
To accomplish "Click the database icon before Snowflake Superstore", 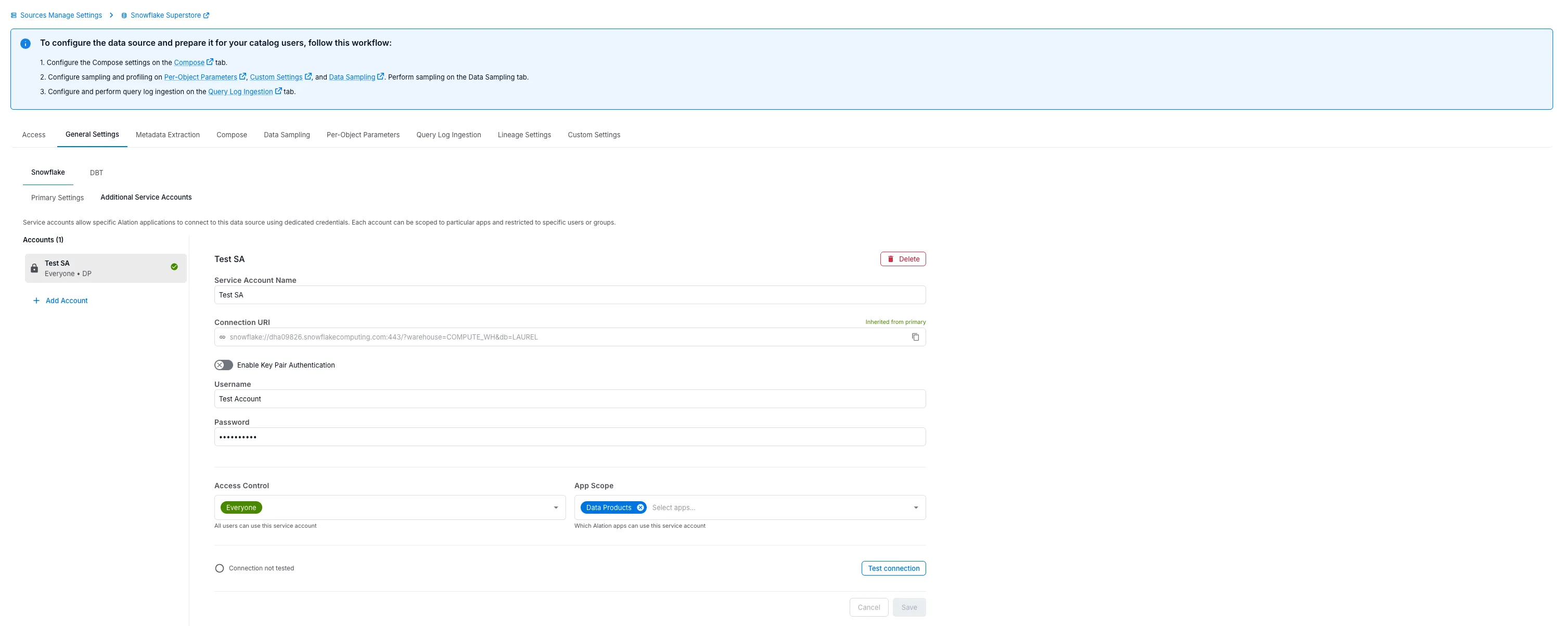I will coord(124,15).
